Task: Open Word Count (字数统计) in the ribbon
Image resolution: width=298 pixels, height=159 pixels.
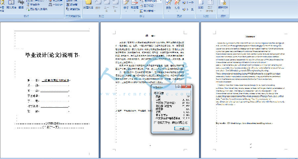Action: point(56,5)
